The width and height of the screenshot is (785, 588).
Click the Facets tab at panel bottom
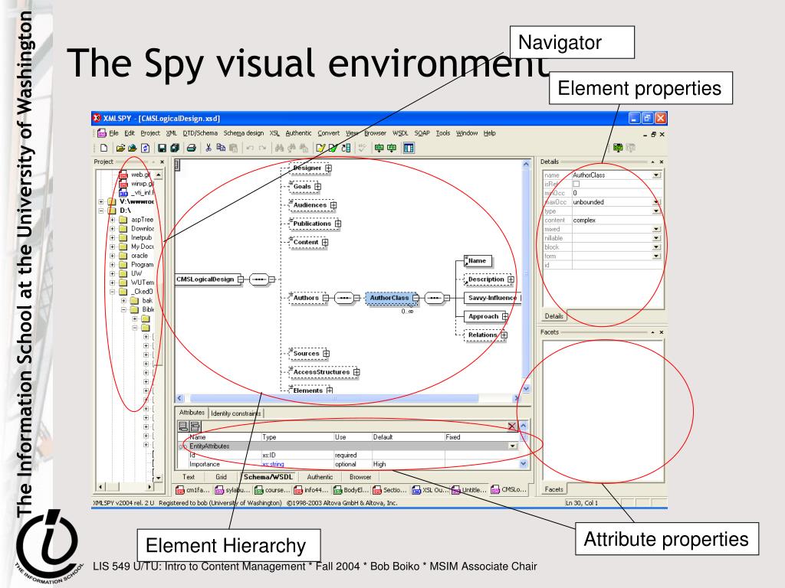[x=553, y=489]
